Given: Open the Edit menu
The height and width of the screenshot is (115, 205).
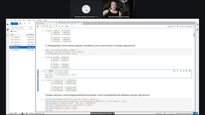Looking at the screenshot, I should (x=15, y=20).
